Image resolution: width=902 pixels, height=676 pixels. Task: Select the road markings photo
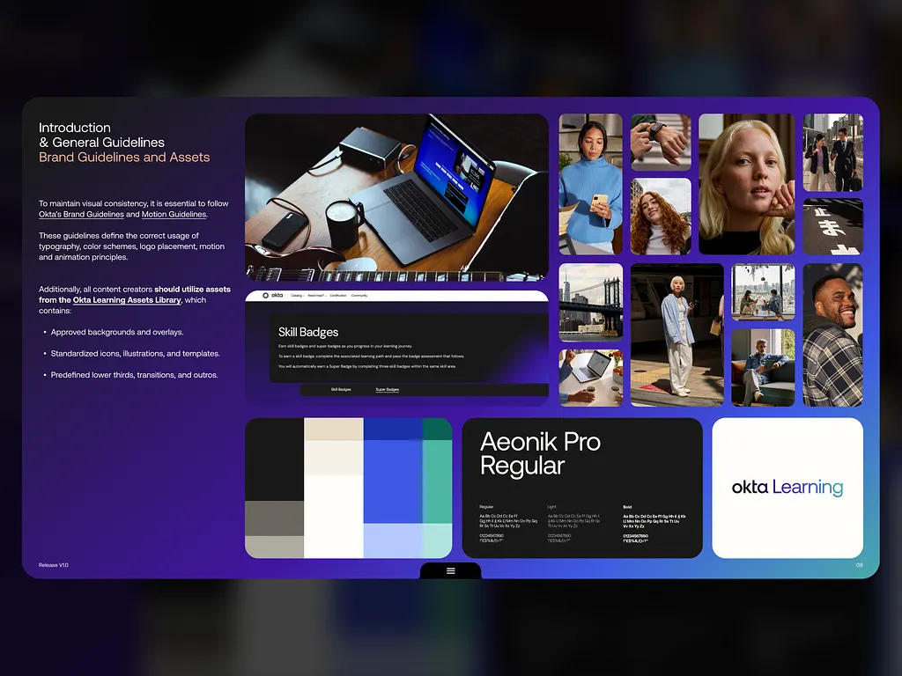832,226
